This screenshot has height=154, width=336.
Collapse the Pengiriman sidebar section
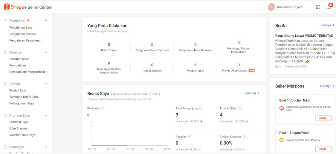tap(46, 20)
